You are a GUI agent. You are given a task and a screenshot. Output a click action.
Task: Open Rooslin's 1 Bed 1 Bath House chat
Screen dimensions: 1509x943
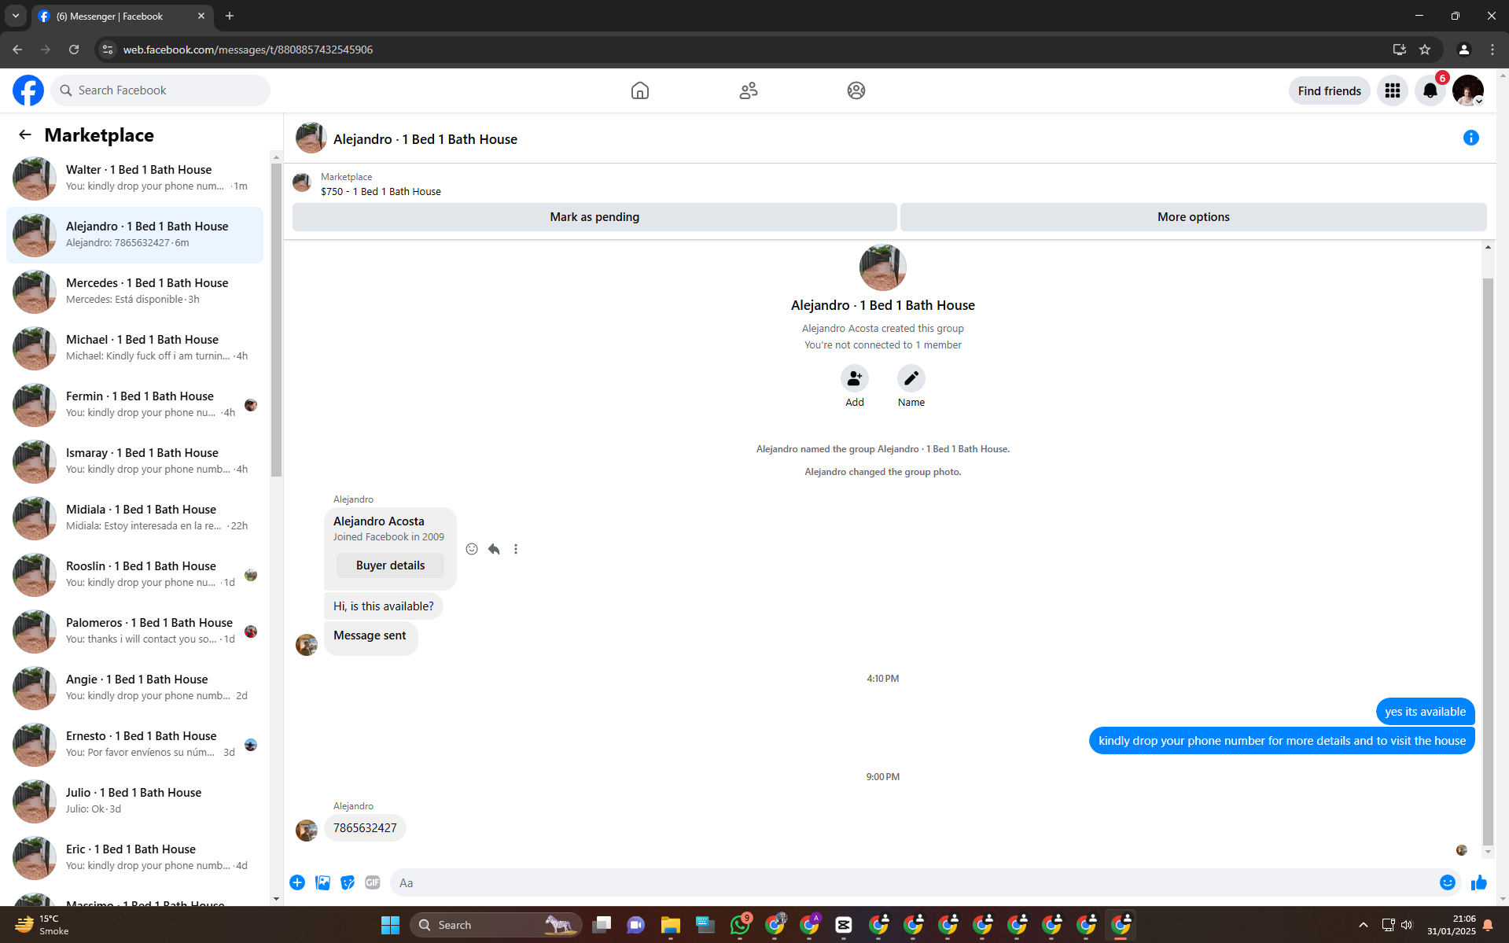point(134,575)
